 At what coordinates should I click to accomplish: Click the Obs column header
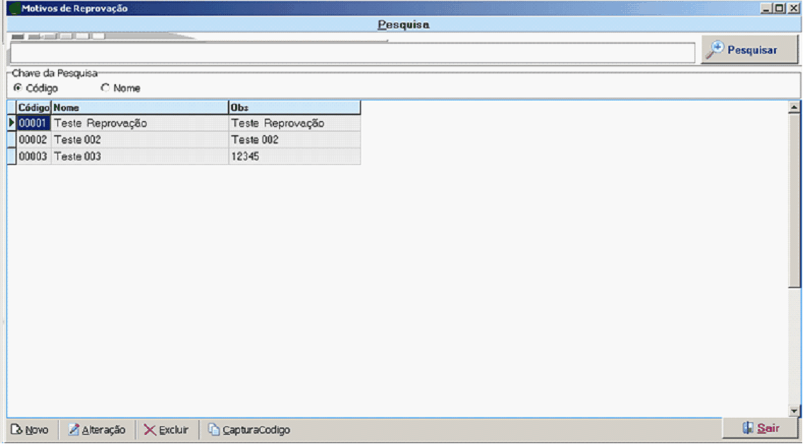pos(294,107)
